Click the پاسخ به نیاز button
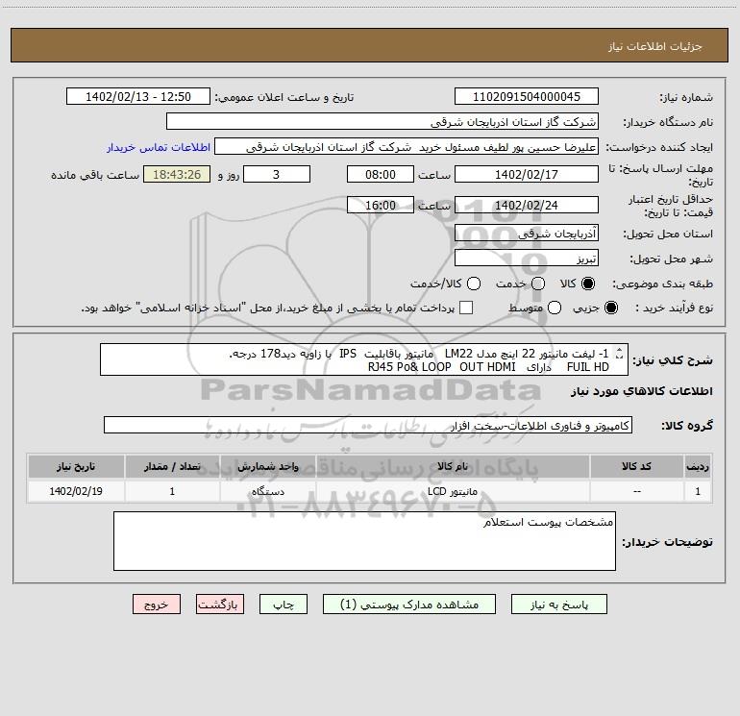Viewport: 740px width, 716px height. [x=559, y=605]
